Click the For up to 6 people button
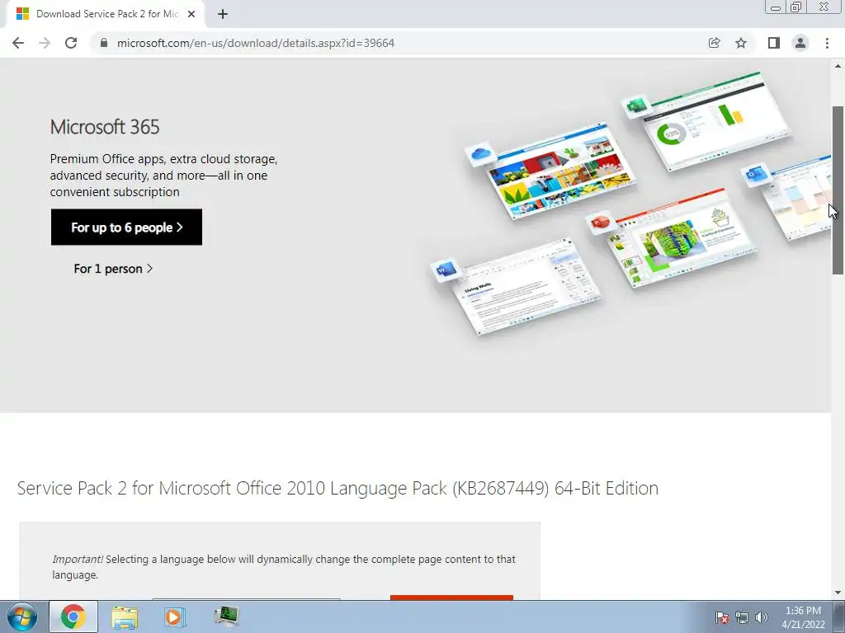This screenshot has width=845, height=633. pyautogui.click(x=126, y=227)
